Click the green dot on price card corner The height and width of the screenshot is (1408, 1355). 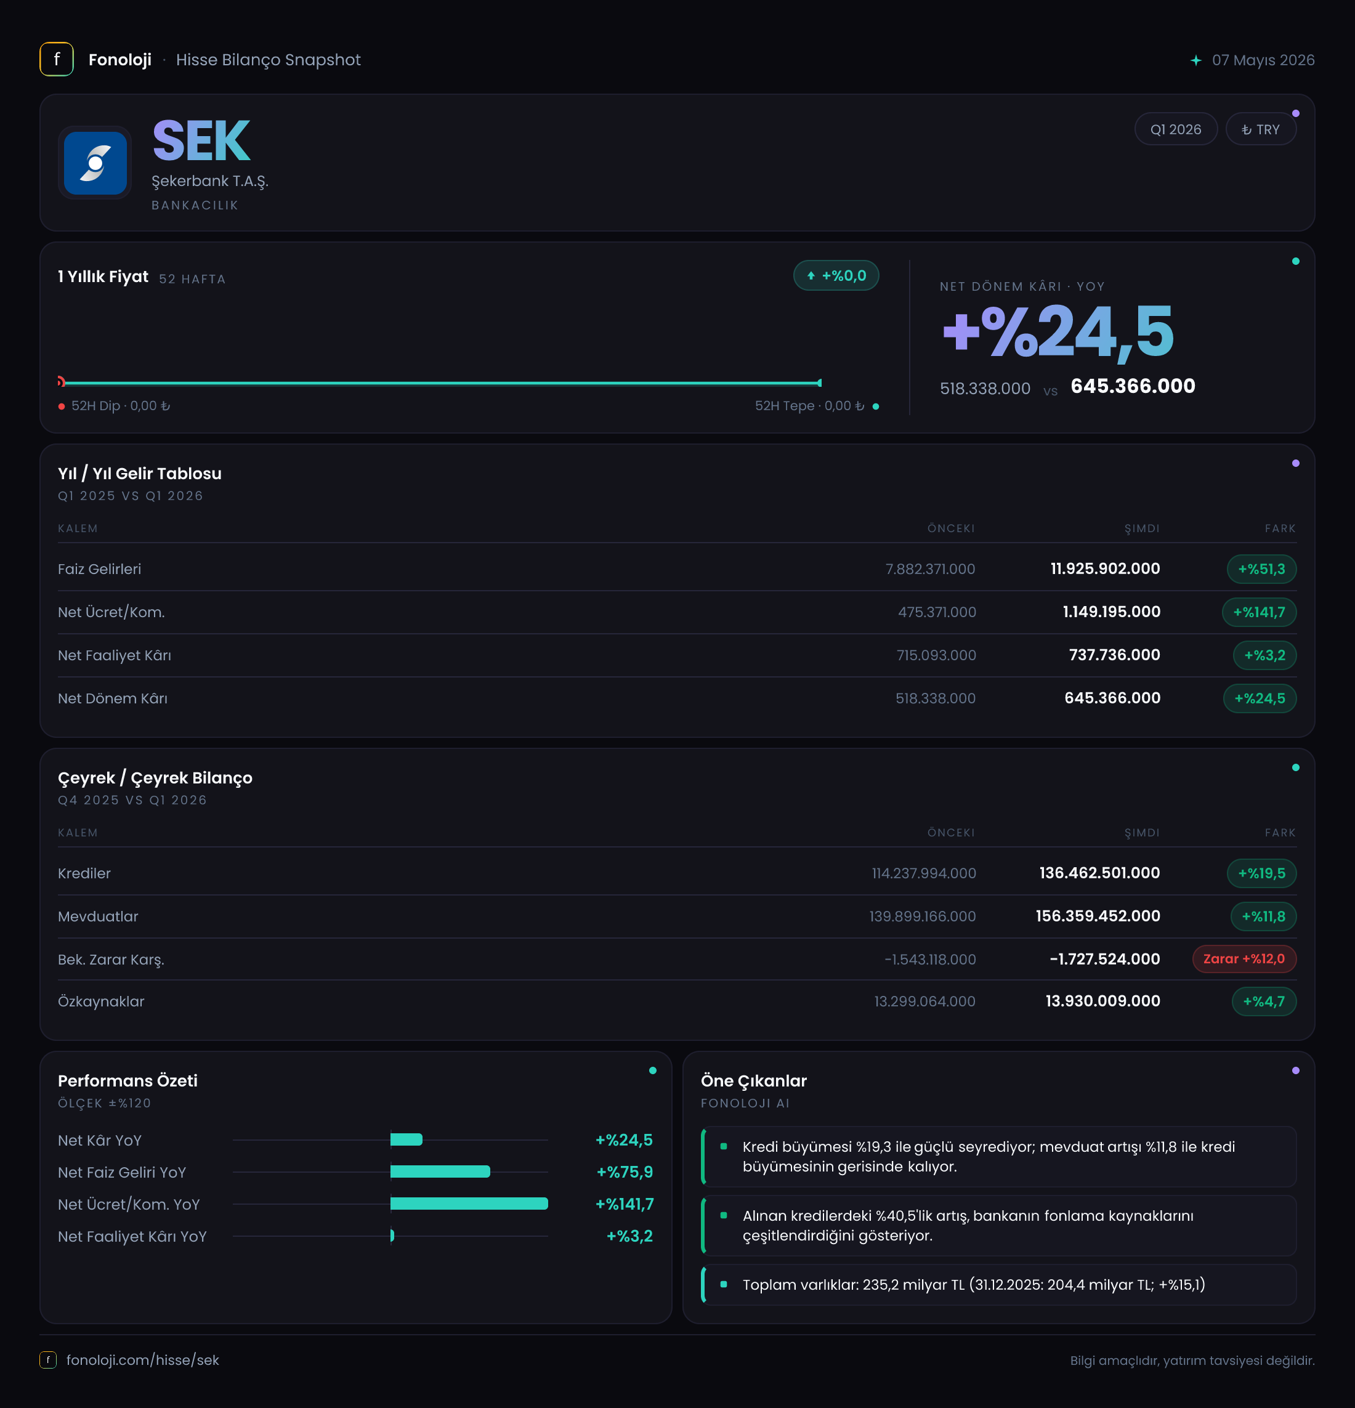tap(1296, 262)
